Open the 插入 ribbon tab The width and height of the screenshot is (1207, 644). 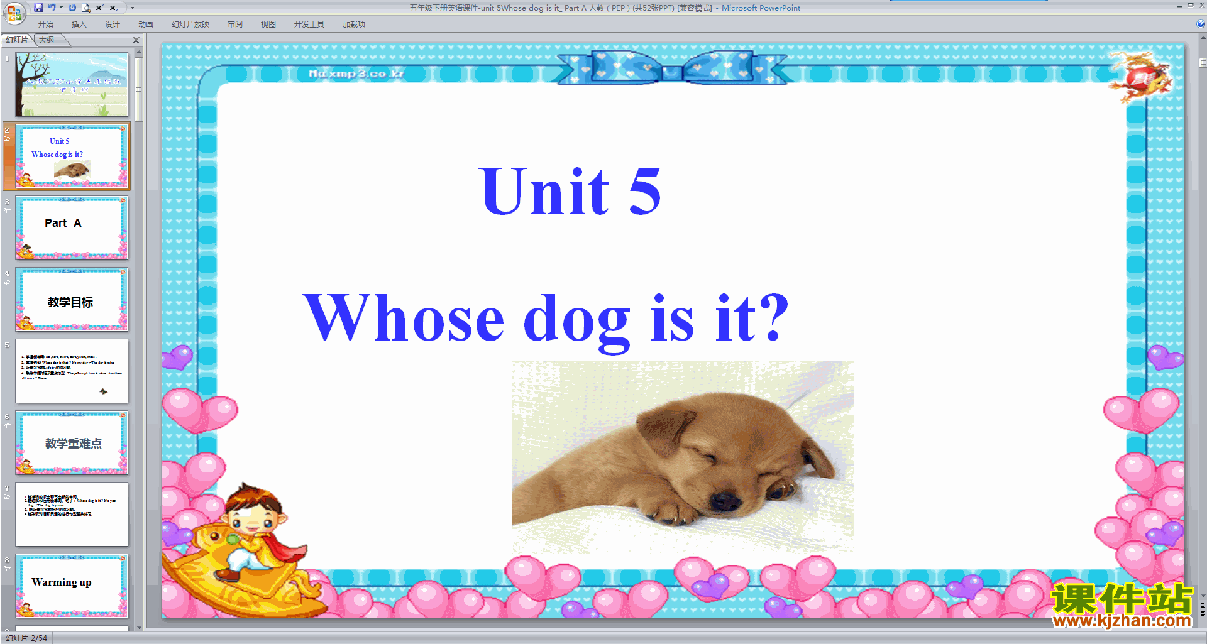tap(79, 25)
